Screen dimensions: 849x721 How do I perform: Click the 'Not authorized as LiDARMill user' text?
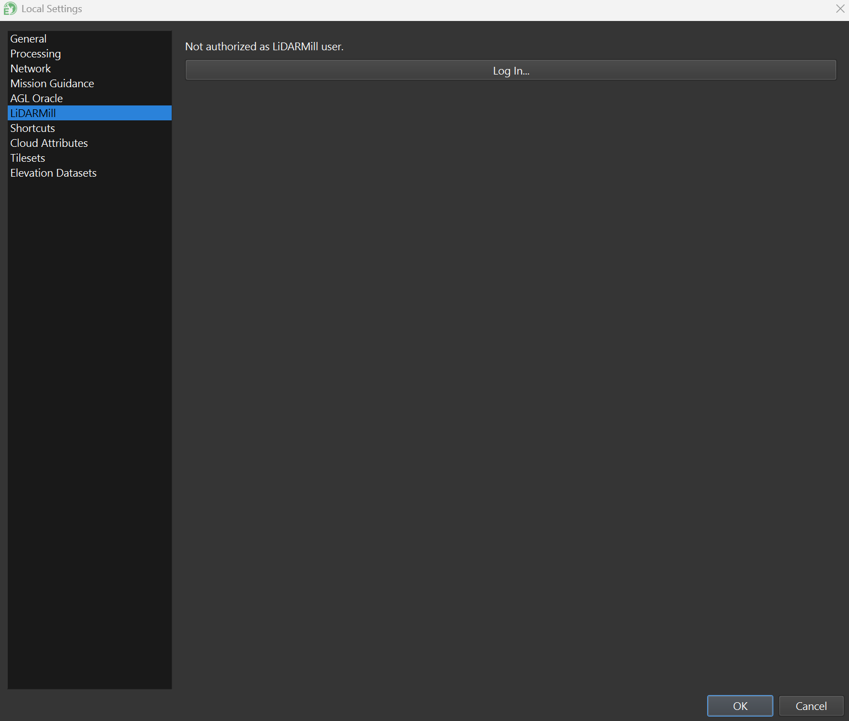click(x=264, y=47)
